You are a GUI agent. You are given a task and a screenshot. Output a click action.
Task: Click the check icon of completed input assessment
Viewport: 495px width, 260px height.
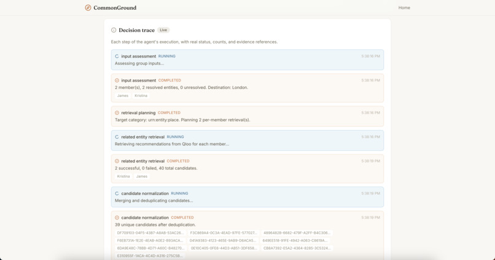click(117, 80)
